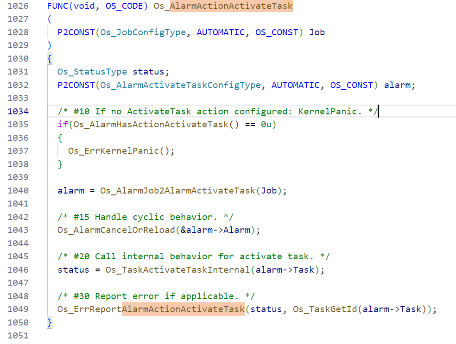Click Os_AlarmJob2AlarmActivateTask call
Viewport: 456px width, 344px height.
[177, 191]
